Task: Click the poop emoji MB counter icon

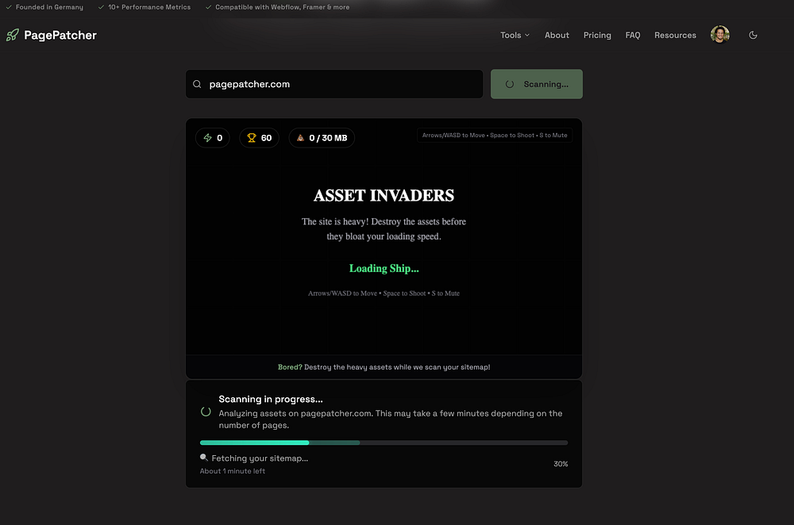Action: pyautogui.click(x=300, y=137)
